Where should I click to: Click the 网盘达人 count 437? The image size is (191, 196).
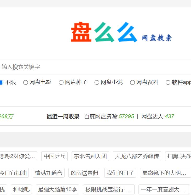169,116
